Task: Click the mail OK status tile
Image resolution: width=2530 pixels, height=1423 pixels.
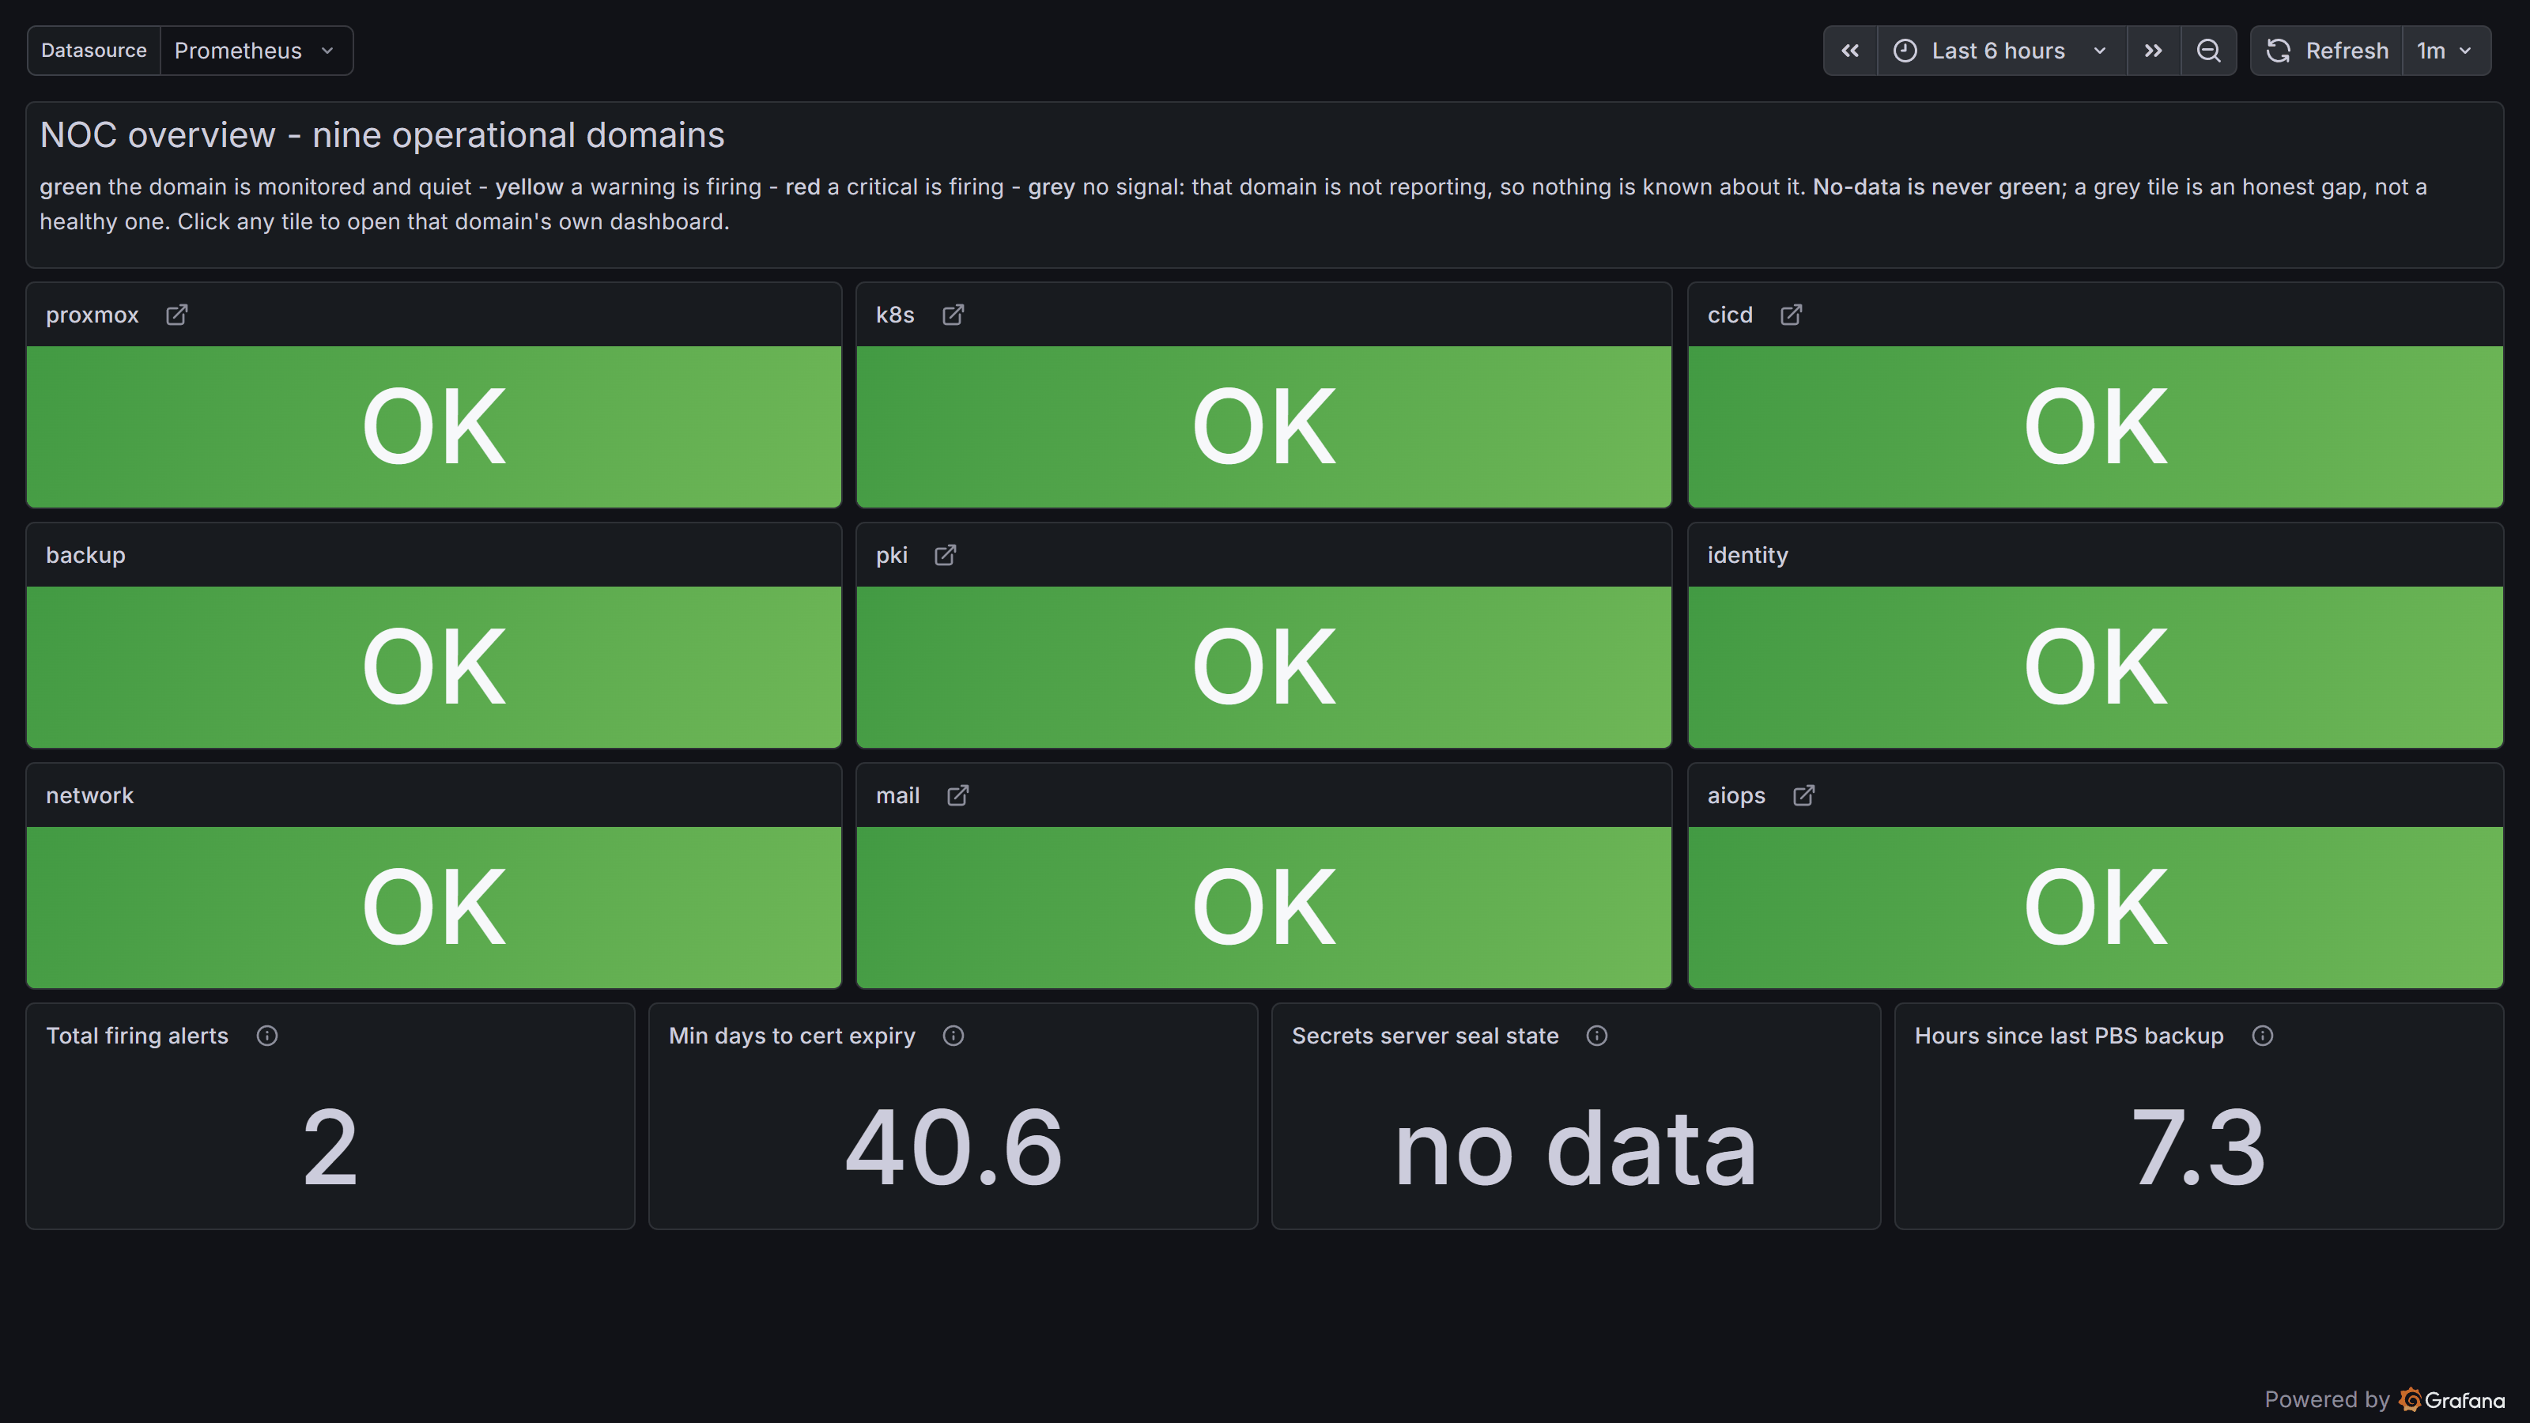Action: pyautogui.click(x=1264, y=908)
